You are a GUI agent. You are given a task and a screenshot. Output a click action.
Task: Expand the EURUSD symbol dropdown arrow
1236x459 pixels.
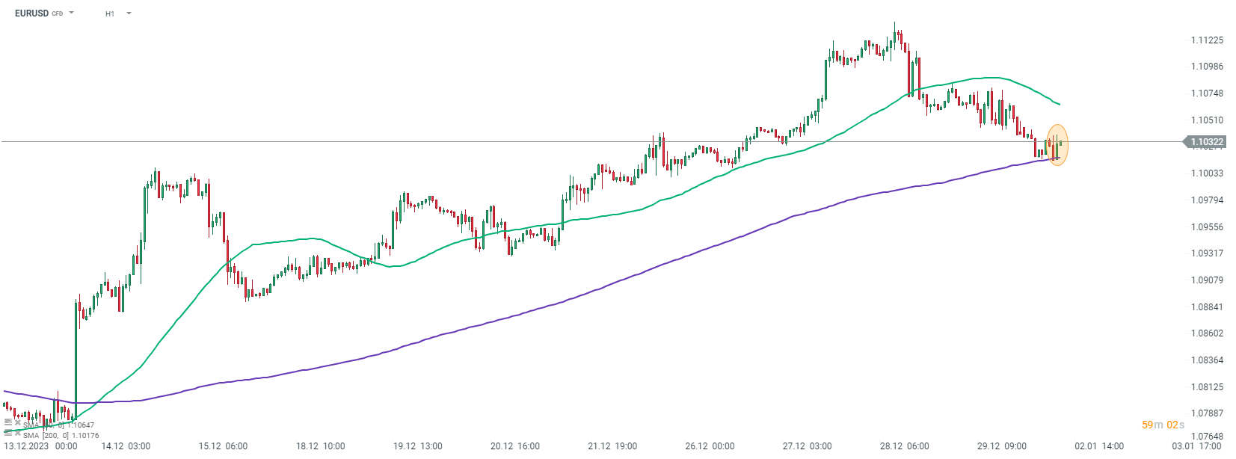coord(72,13)
